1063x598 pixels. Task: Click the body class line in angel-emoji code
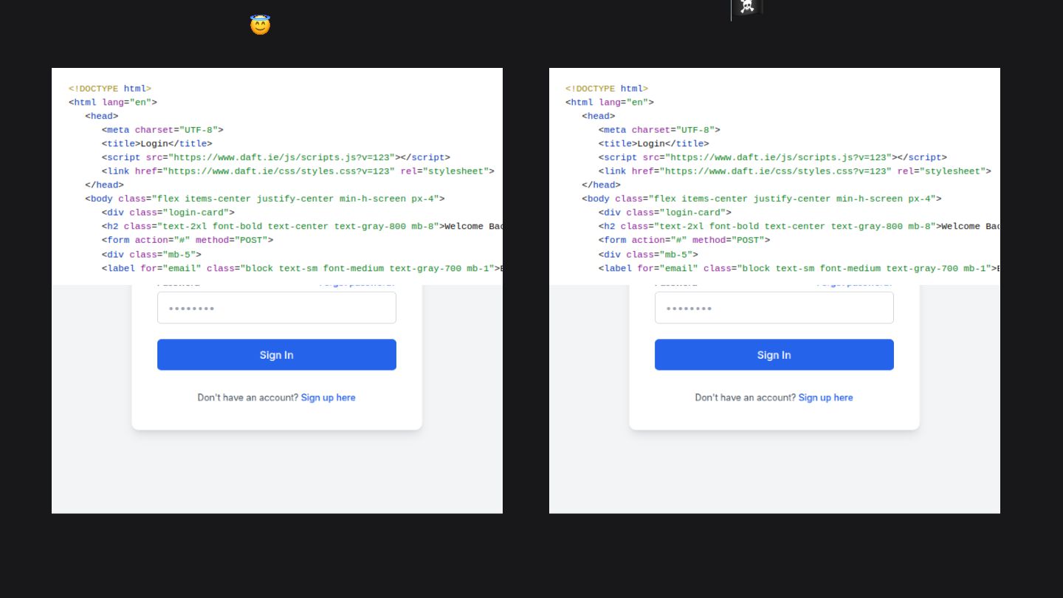(x=265, y=199)
